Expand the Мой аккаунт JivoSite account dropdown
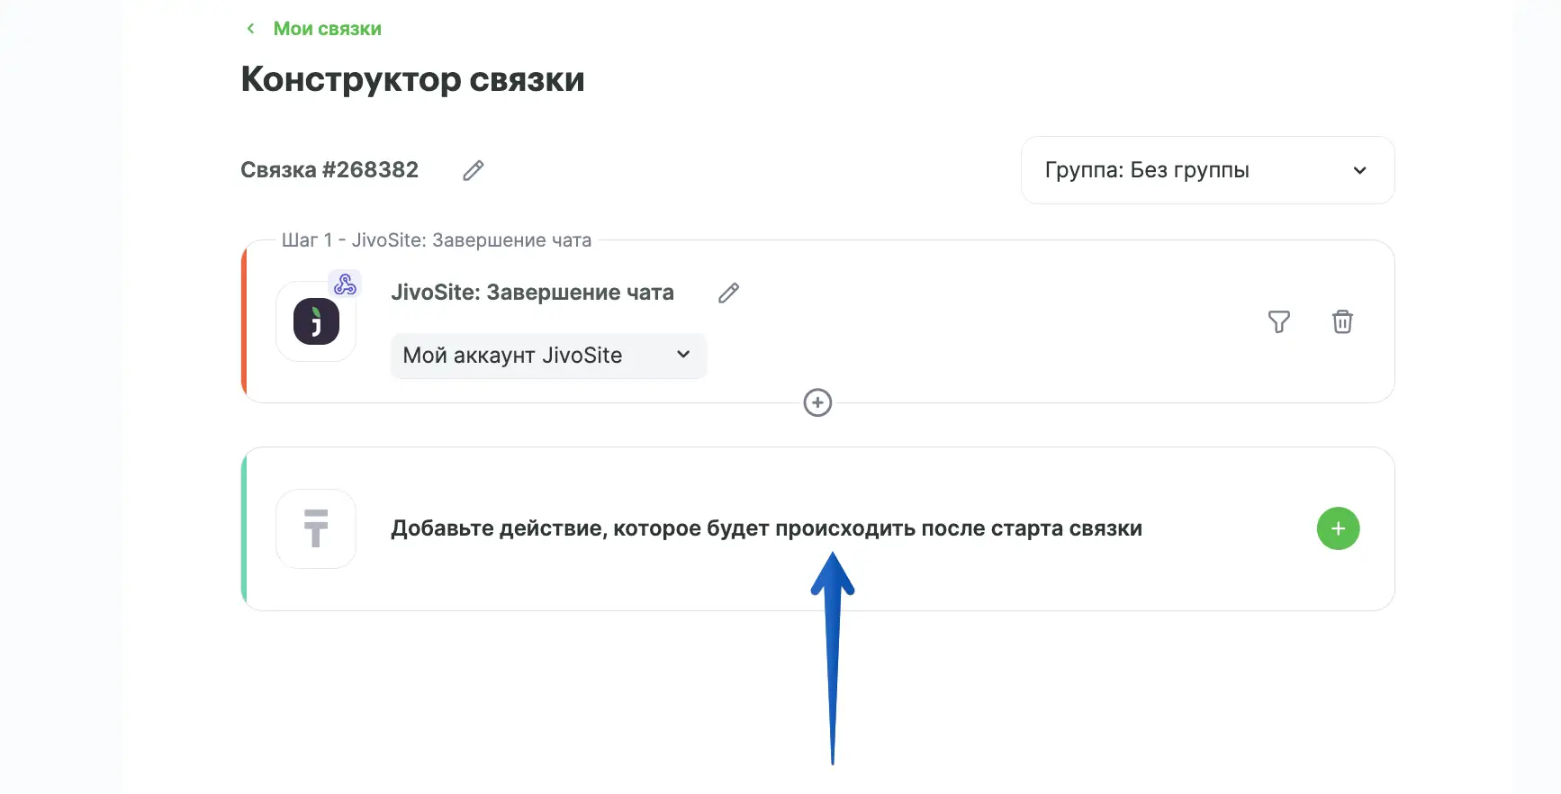Viewport: 1561px width, 794px height. pos(547,356)
